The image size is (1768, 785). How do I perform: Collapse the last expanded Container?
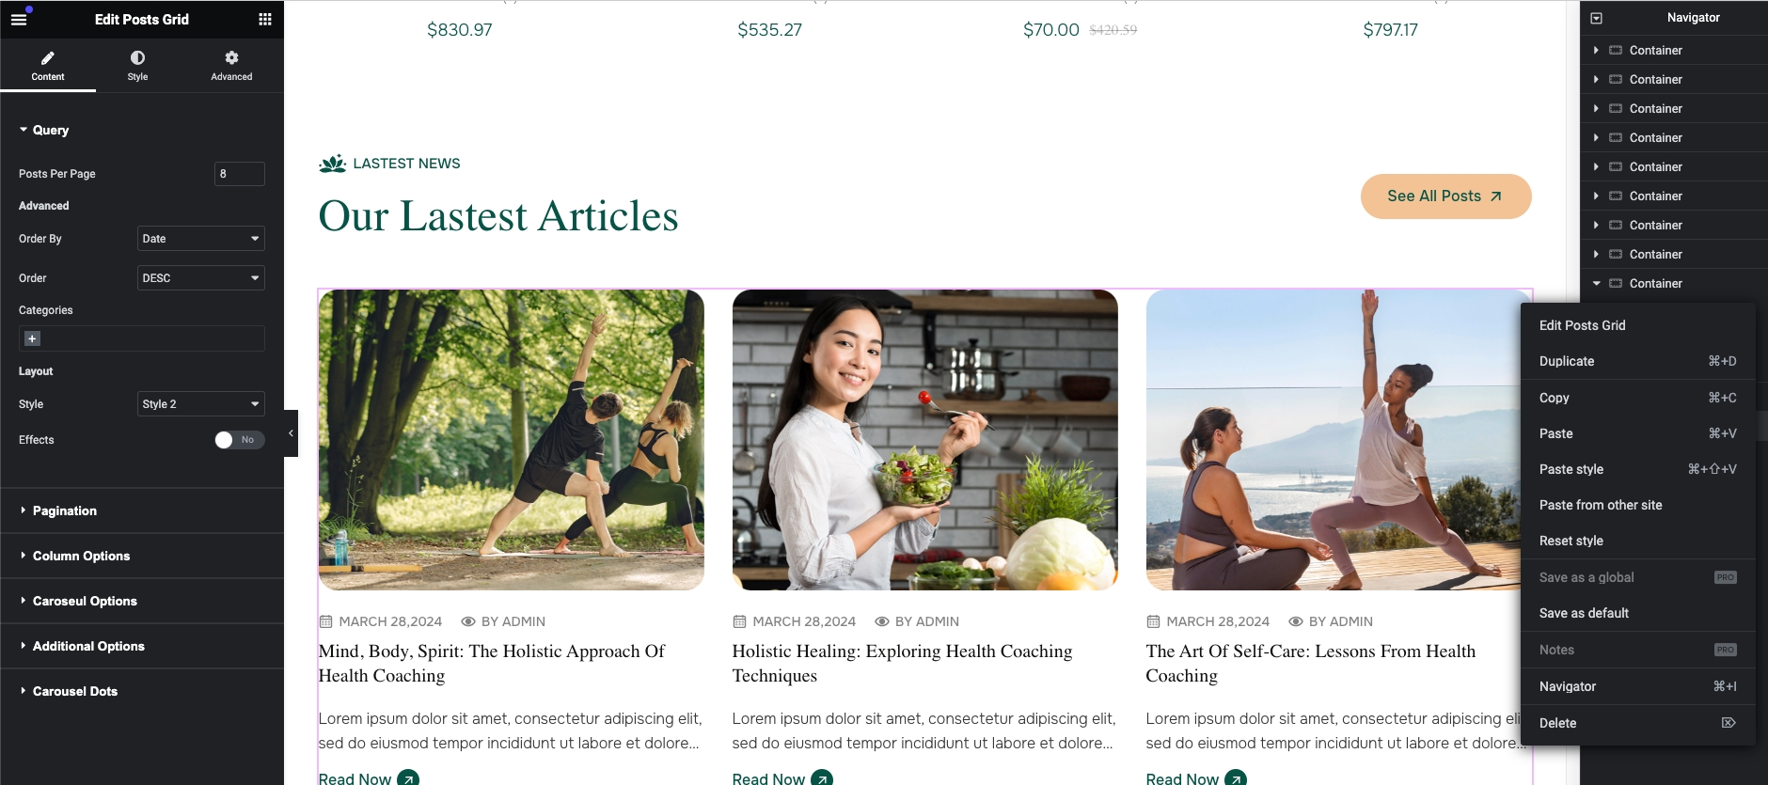1596,283
